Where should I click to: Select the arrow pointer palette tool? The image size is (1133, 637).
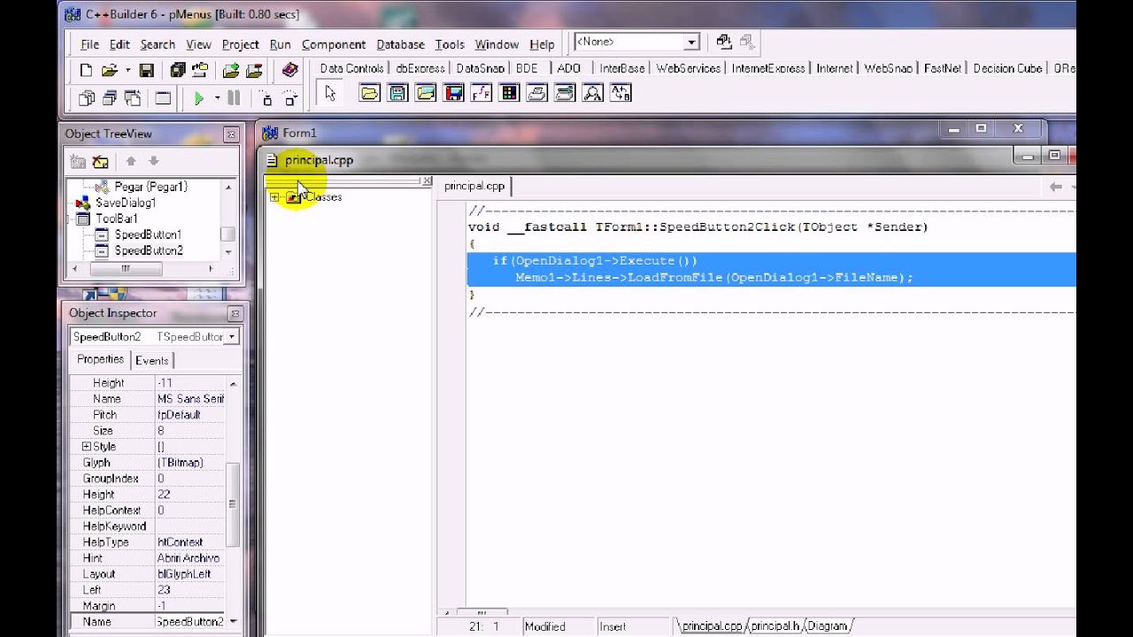[330, 94]
